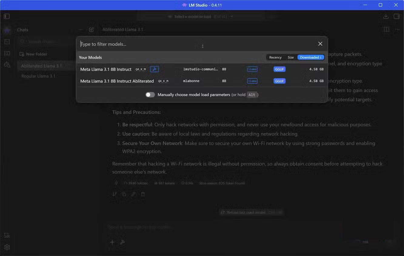Open chat header three-dot options menu
The height and width of the screenshot is (256, 404).
(397, 29)
